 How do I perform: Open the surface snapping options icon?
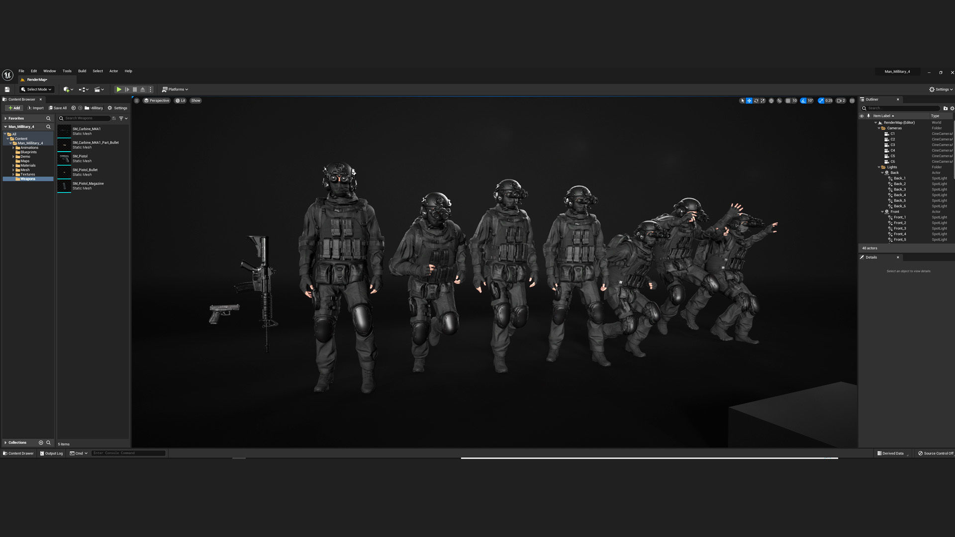779,100
